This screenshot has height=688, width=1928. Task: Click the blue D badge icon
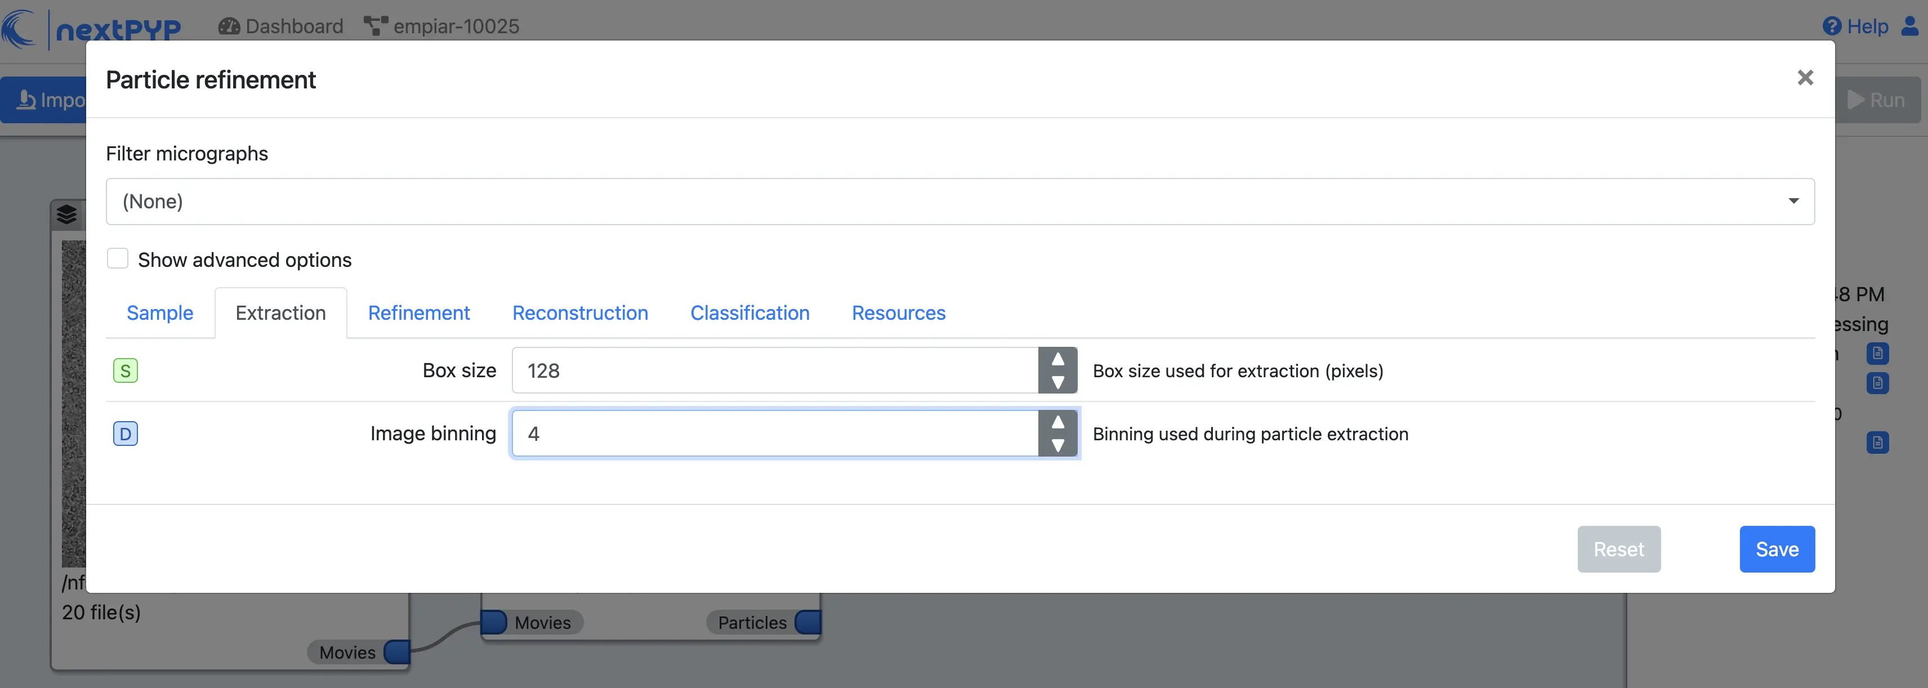(x=125, y=434)
